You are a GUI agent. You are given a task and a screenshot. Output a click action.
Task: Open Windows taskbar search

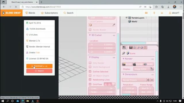coord(8,101)
